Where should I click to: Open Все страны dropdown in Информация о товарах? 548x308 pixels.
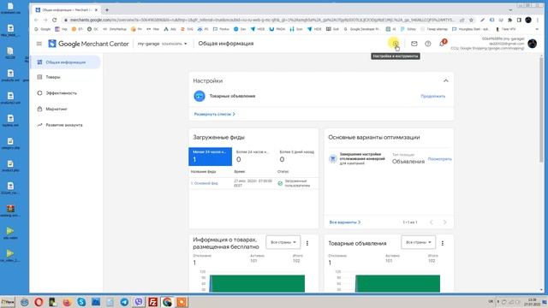click(283, 242)
